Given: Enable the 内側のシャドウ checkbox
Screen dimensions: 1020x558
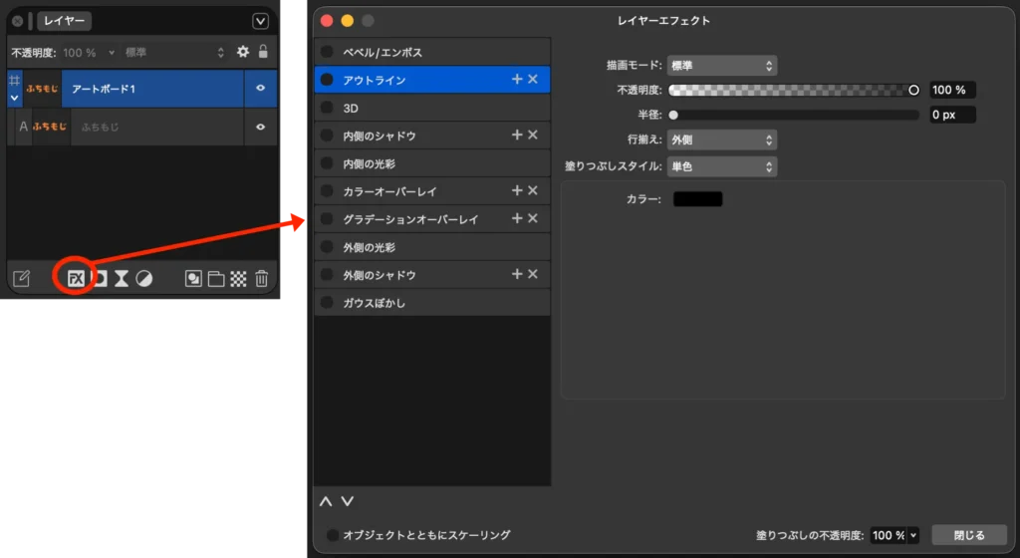Looking at the screenshot, I should [x=327, y=136].
